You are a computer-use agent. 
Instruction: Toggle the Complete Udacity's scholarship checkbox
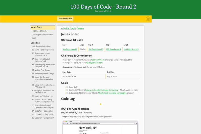point(67,90)
